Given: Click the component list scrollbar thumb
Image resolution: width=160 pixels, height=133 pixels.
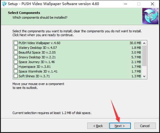Looking at the screenshot, I should point(144,56).
